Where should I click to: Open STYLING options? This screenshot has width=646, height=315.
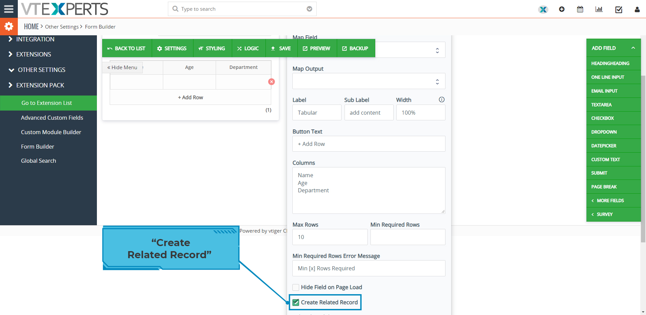coord(212,48)
